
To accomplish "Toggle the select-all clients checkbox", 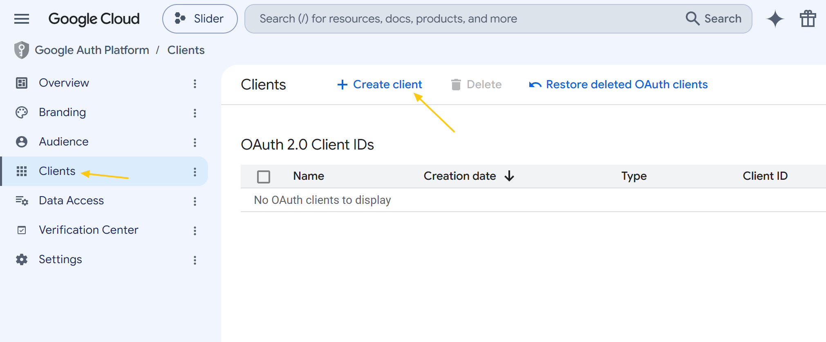I will click(264, 177).
